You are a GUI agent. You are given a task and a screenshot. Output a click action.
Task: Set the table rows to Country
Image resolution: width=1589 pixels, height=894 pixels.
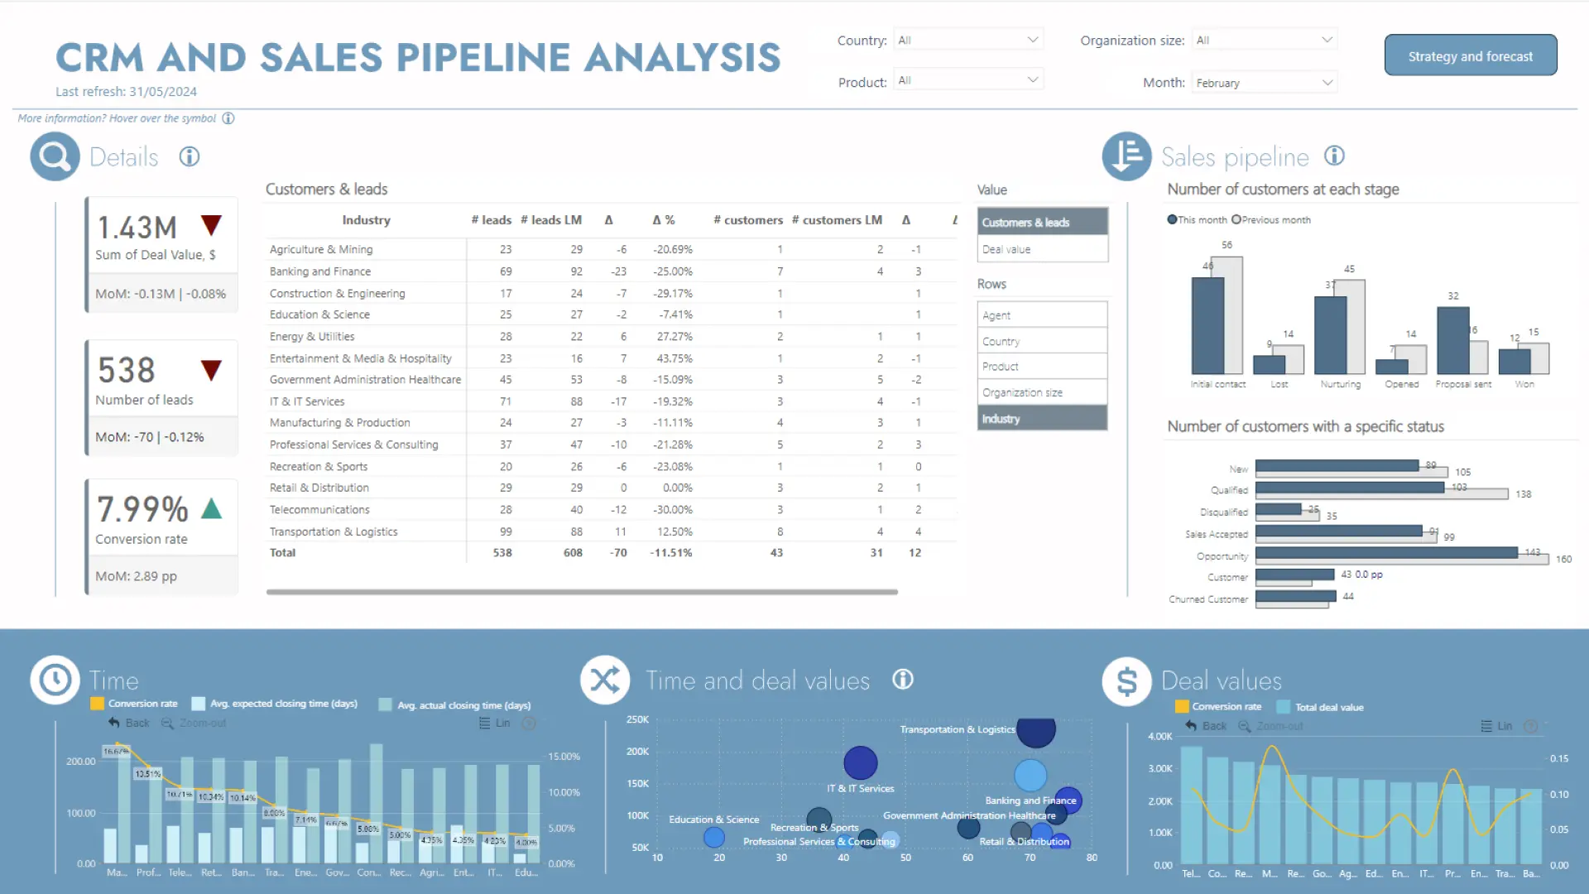click(x=1043, y=341)
